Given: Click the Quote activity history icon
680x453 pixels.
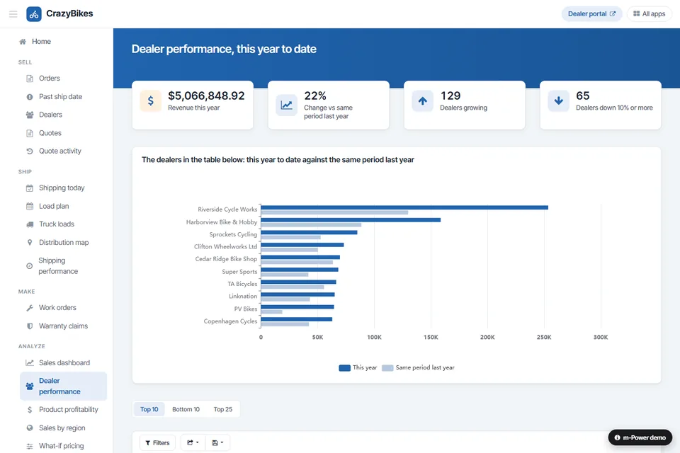Looking at the screenshot, I should [x=30, y=151].
